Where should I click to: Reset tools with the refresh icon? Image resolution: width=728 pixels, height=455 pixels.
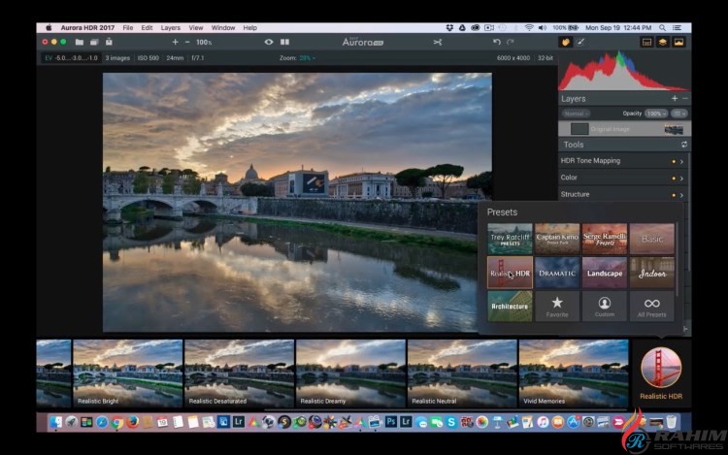tap(683, 145)
